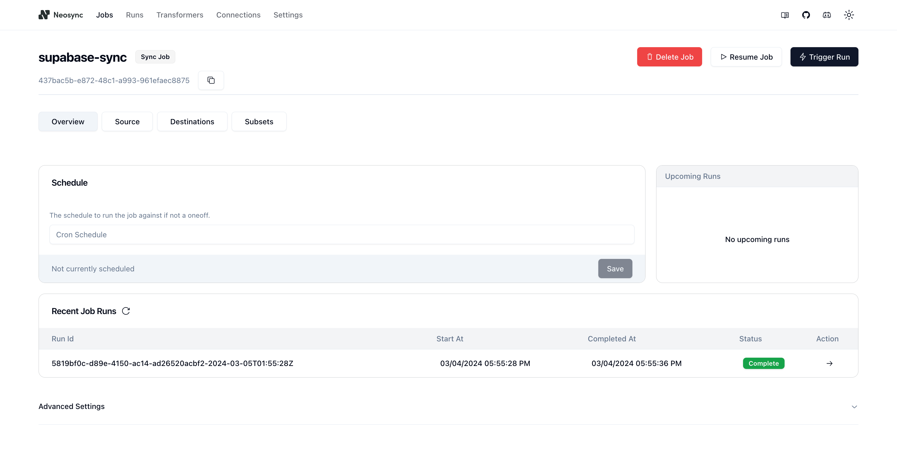Switch to the Destinations tab
This screenshot has width=897, height=476.
tap(192, 122)
